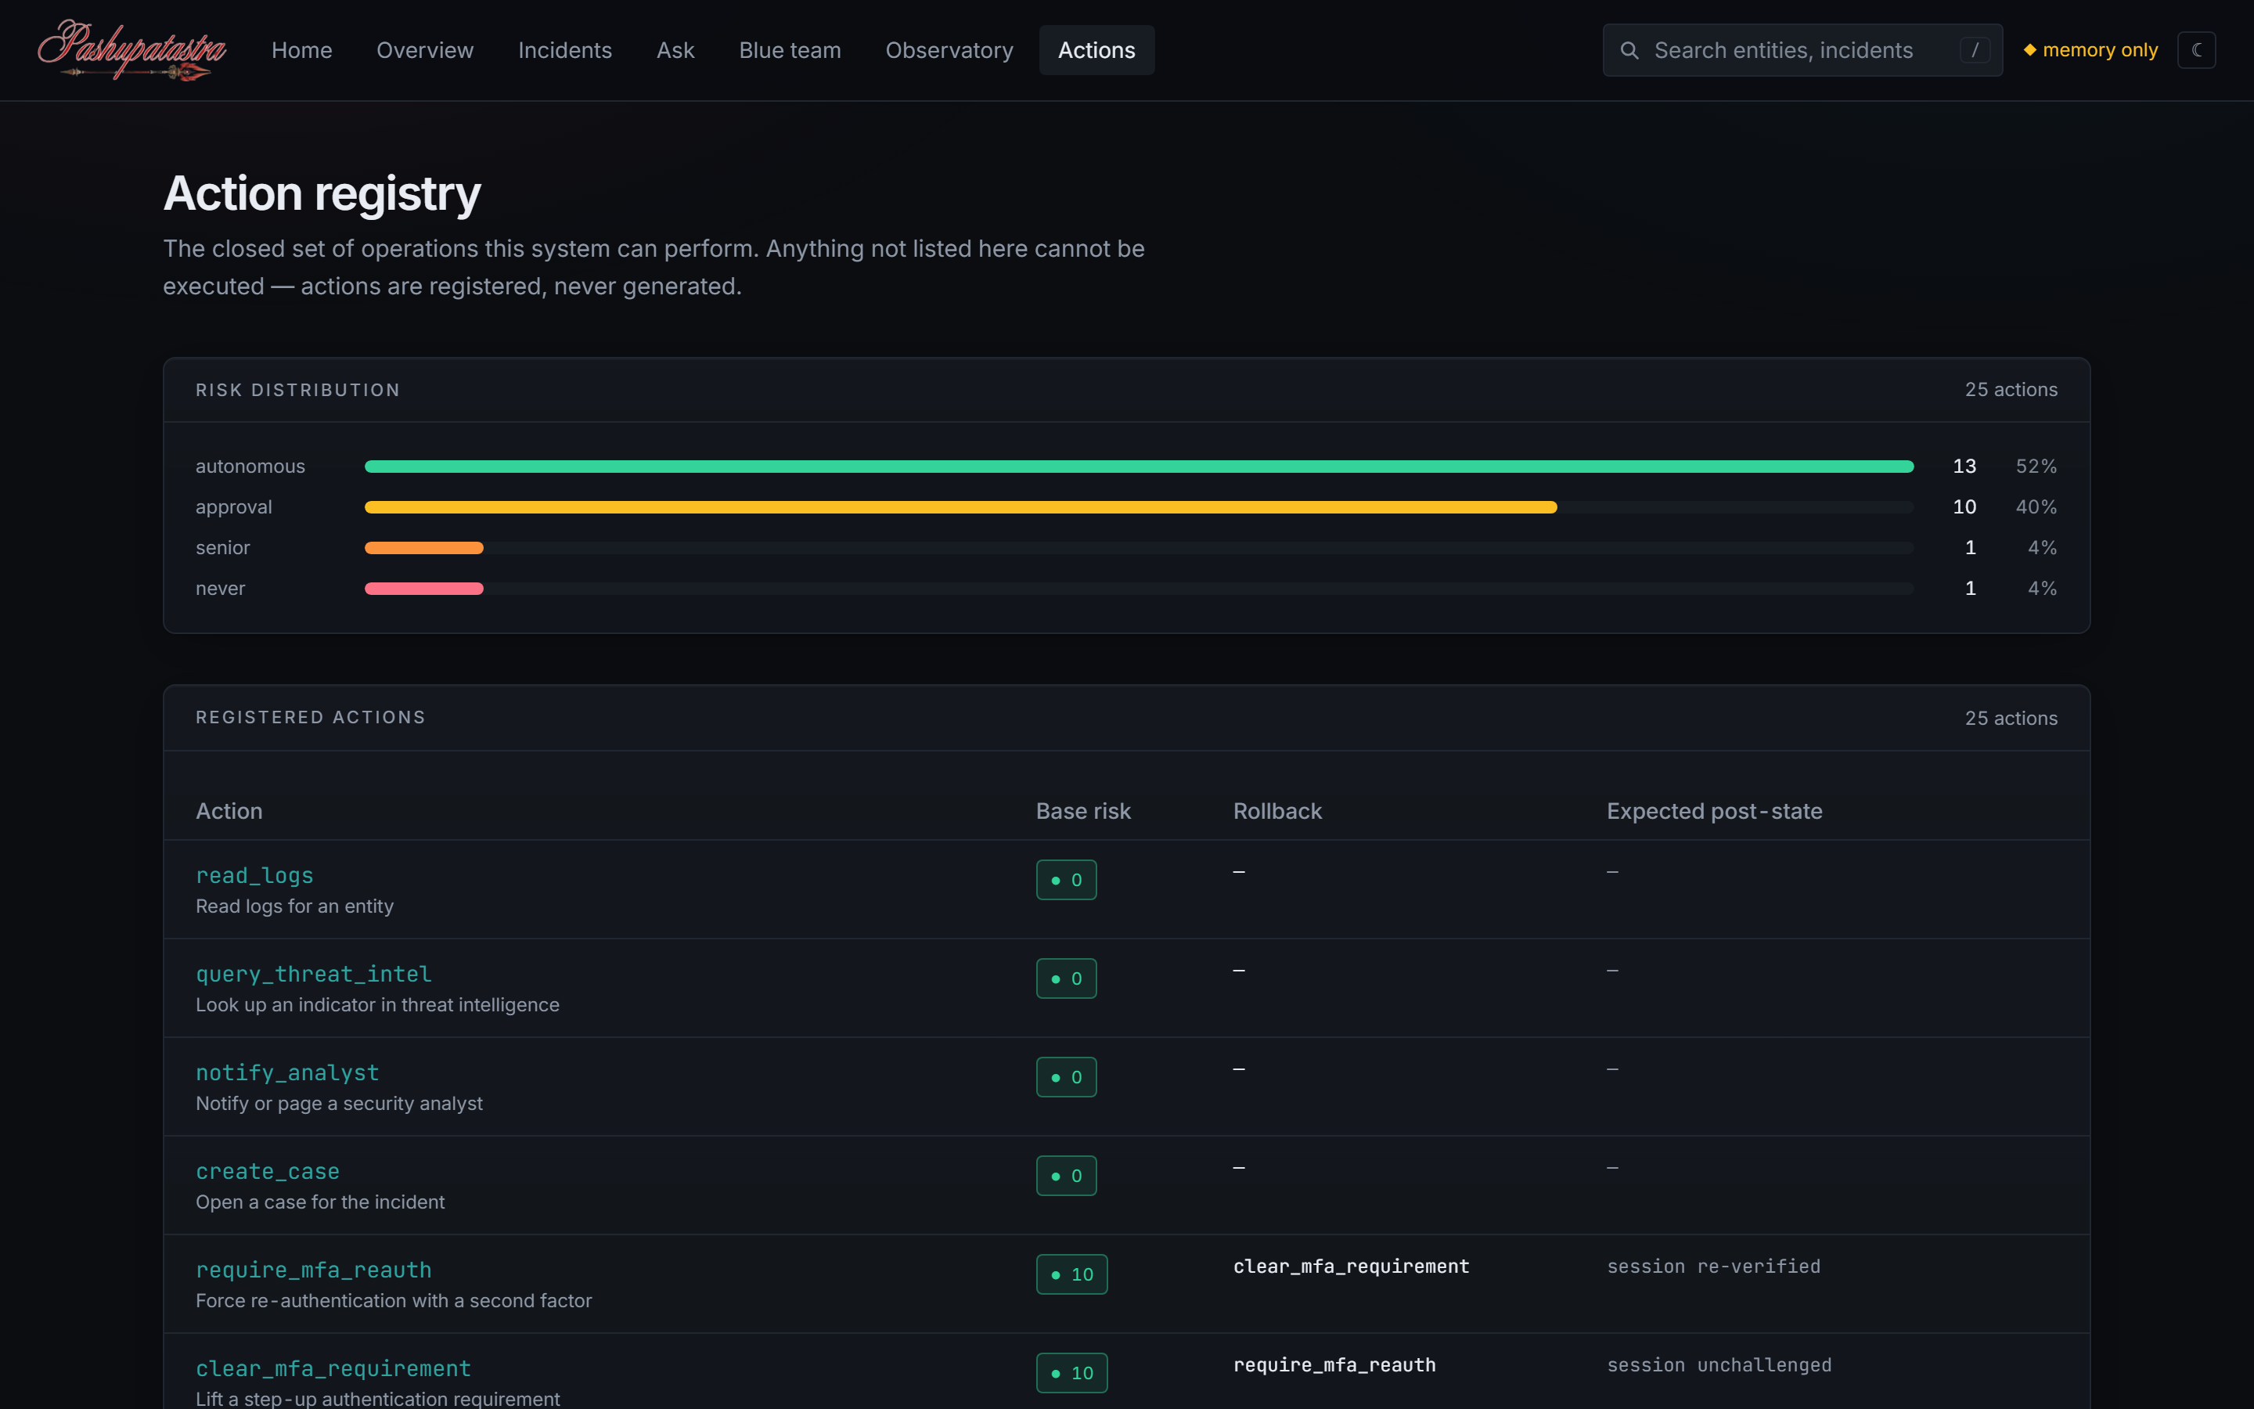Click the search magnifier icon

1629,50
